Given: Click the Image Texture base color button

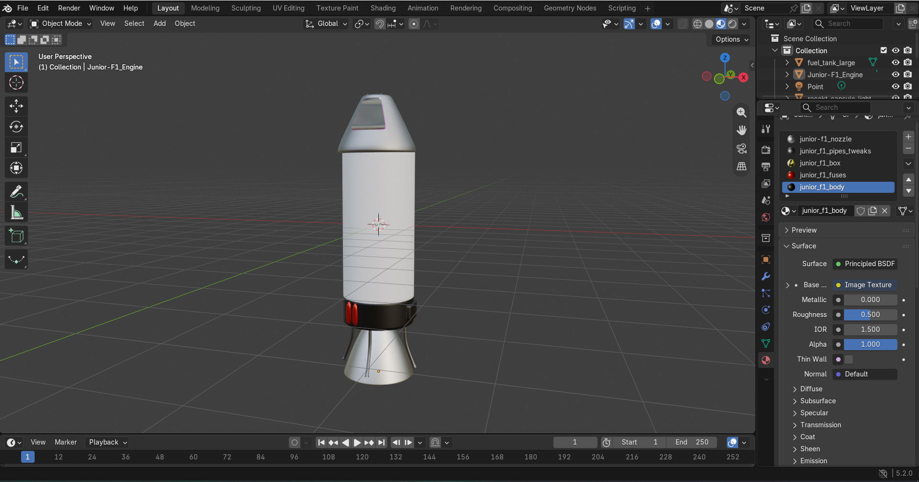Looking at the screenshot, I should click(865, 285).
